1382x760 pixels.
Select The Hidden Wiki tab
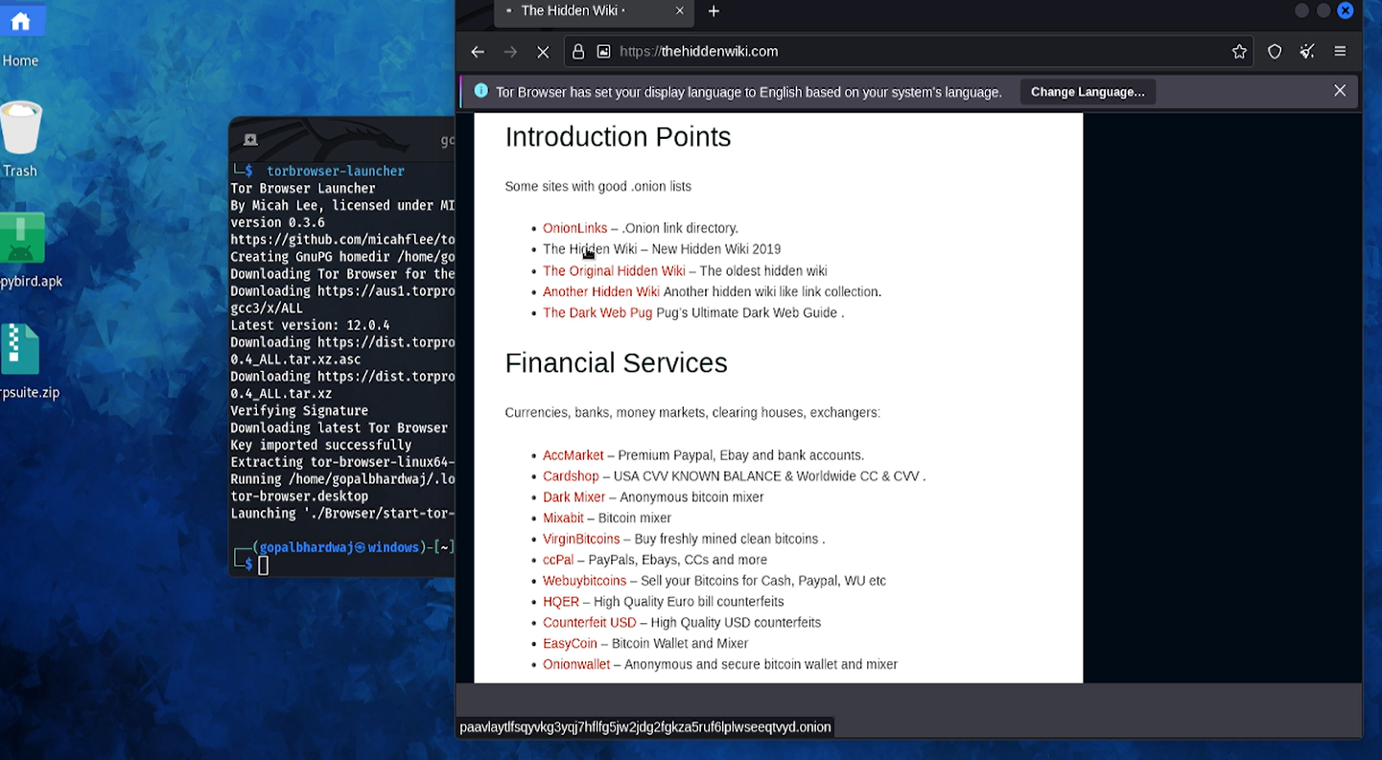(593, 12)
